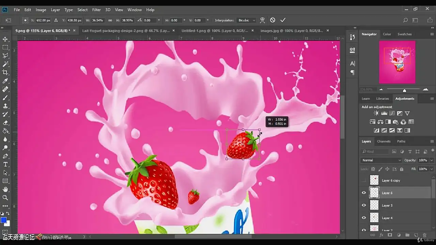Open the Navigator panel options menu
Screen dimensions: 436x245
(433, 34)
